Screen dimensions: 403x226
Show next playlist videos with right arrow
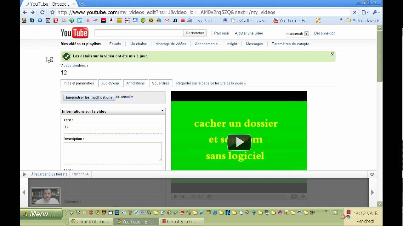tap(372, 193)
